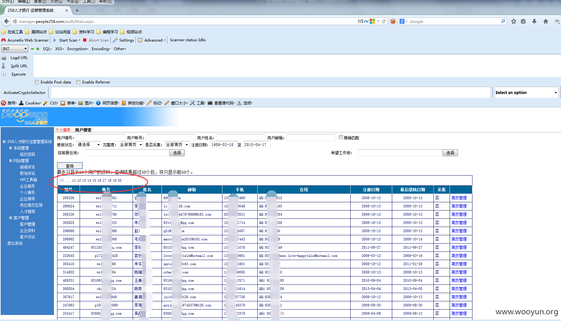Viewport: 561px width, 321px height.
Task: Click the Load URL icon
Action: pyautogui.click(x=4, y=58)
